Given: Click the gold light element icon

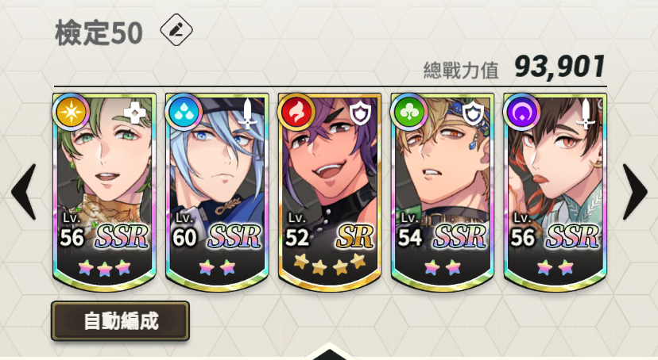Looking at the screenshot, I should tap(71, 112).
